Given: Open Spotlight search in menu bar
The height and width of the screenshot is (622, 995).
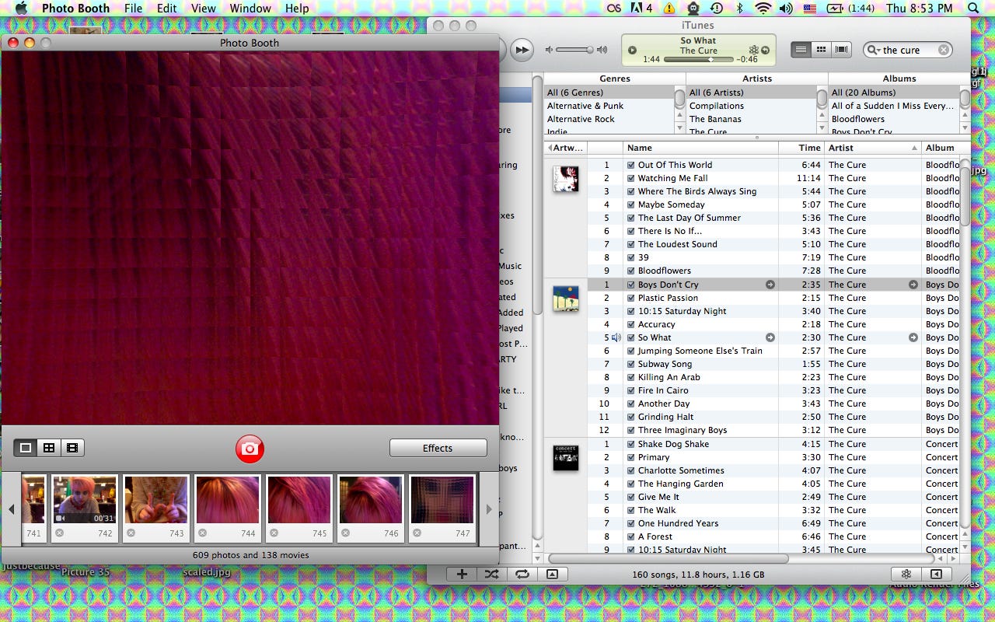Looking at the screenshot, I should tap(974, 9).
